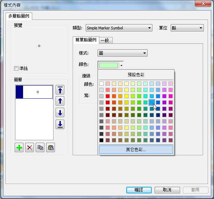Pick darkest red swatch in sixth row
The image size is (214, 199).
108,115
